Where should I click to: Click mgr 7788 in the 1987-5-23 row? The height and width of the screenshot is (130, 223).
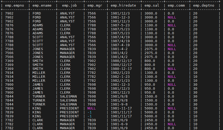pyautogui.click(x=92, y=25)
